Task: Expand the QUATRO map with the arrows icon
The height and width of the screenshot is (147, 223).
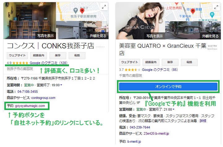Action: coord(216,7)
